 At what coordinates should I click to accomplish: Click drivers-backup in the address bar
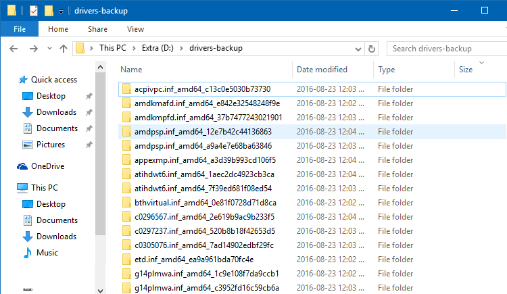[216, 48]
